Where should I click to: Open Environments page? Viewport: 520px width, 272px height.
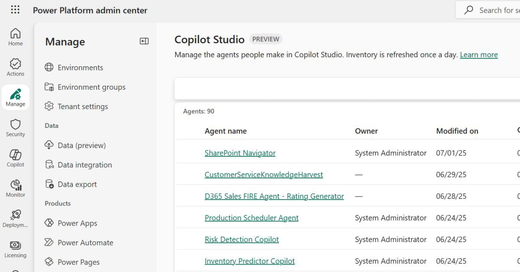click(x=80, y=68)
